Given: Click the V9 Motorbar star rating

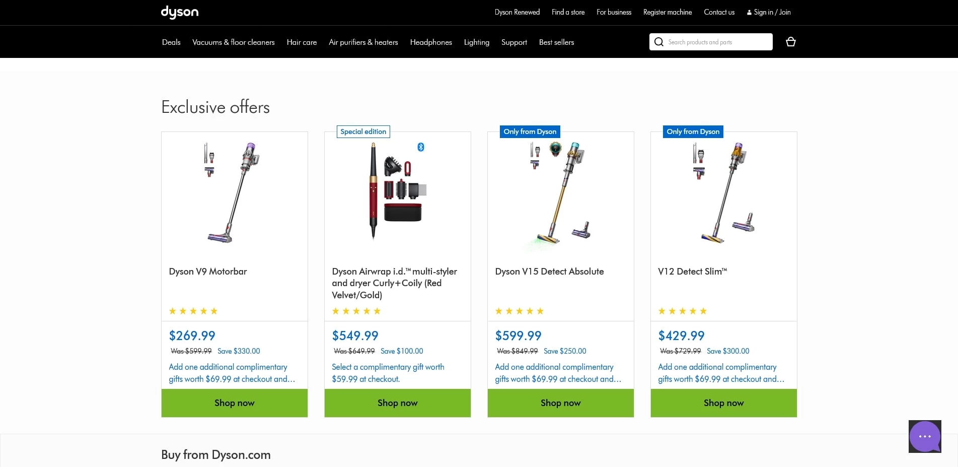Looking at the screenshot, I should point(193,311).
